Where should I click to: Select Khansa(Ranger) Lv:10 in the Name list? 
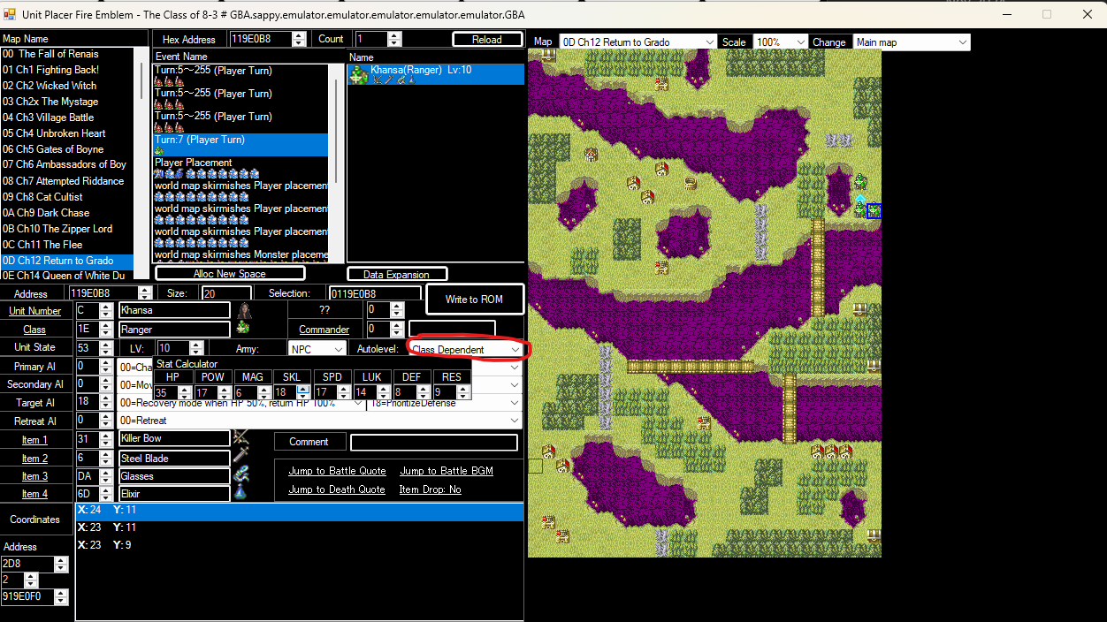(436, 74)
